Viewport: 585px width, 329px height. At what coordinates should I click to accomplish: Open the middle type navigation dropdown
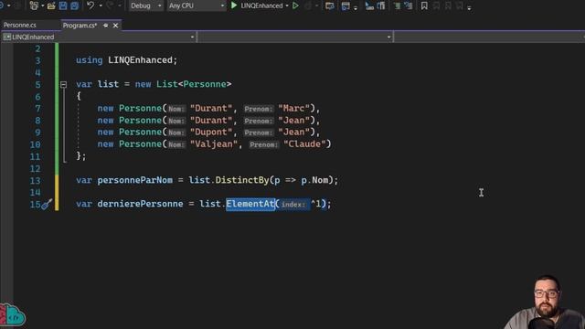294,37
